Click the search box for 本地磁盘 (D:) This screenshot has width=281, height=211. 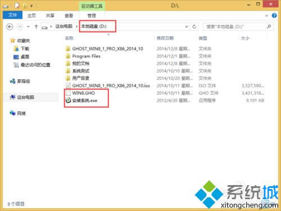click(235, 26)
